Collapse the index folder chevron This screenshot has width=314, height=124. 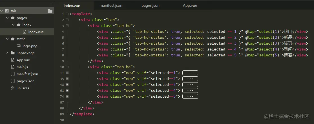(13, 25)
